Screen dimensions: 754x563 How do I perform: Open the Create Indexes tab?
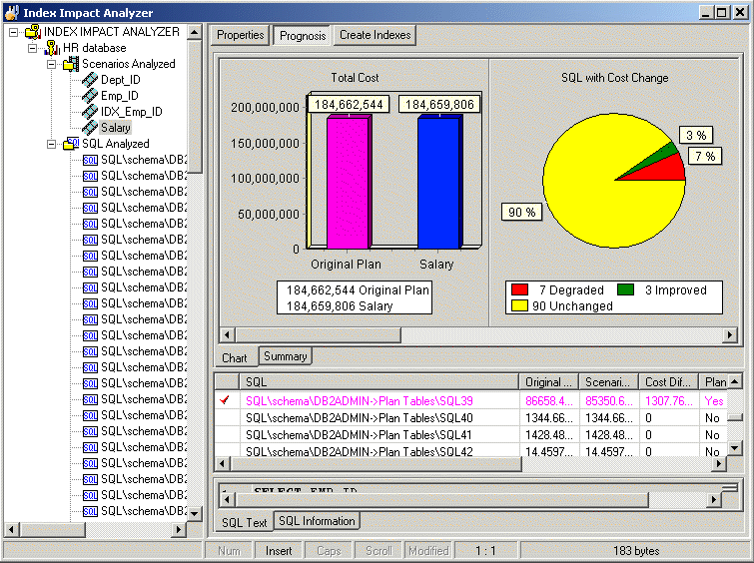(375, 35)
